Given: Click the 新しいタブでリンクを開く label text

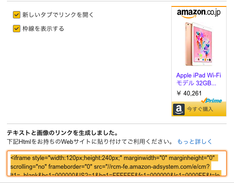Looking at the screenshot, I should click(58, 15).
